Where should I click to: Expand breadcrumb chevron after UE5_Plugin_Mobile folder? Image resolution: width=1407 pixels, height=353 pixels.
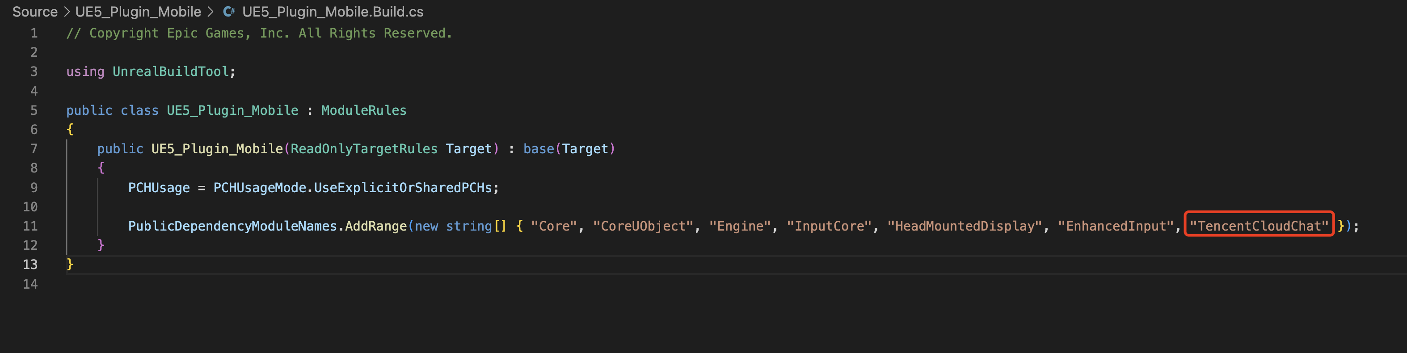pos(210,12)
